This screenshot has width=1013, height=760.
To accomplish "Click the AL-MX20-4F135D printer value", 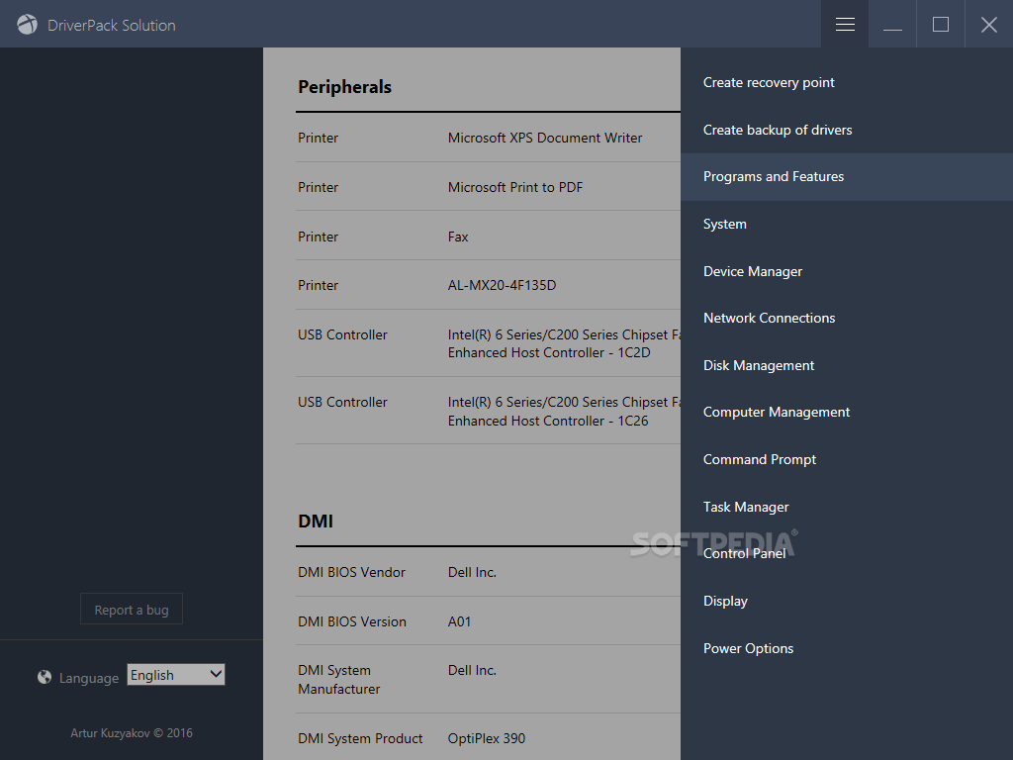I will tap(502, 285).
